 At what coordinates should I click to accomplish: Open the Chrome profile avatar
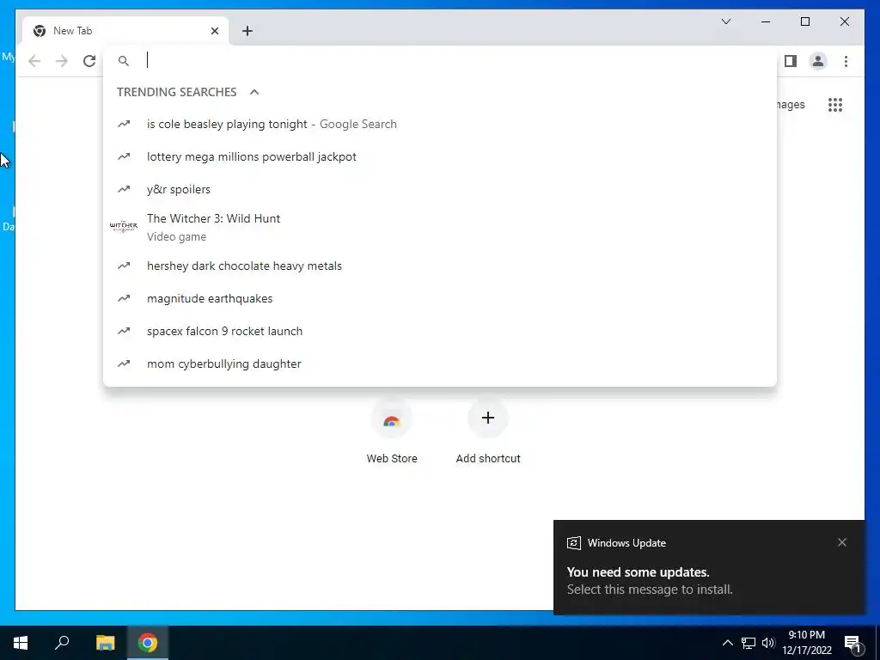coord(818,61)
